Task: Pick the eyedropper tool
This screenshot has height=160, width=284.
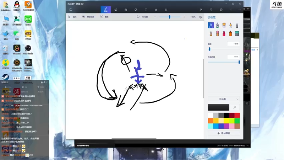Action: point(235,107)
